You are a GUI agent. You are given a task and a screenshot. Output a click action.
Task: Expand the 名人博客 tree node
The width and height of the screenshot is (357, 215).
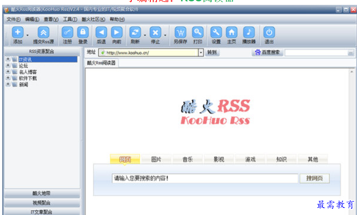(x=8, y=72)
